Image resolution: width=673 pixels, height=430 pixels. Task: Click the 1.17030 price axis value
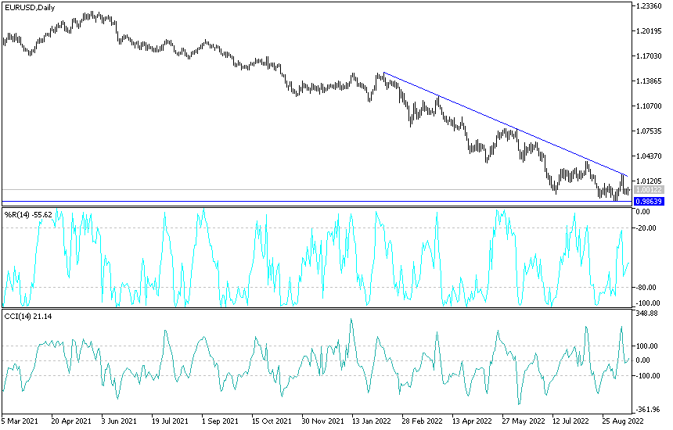(x=649, y=56)
